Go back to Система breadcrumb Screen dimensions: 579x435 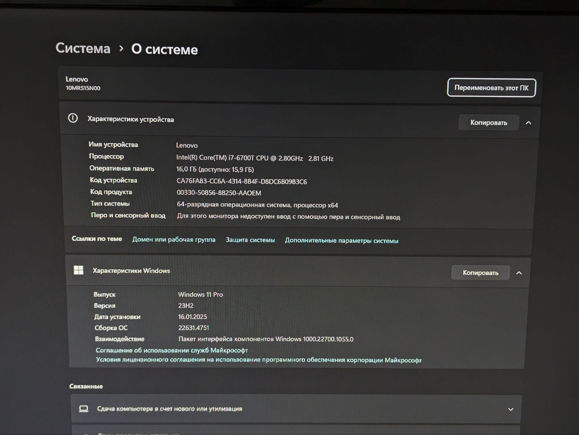point(83,48)
